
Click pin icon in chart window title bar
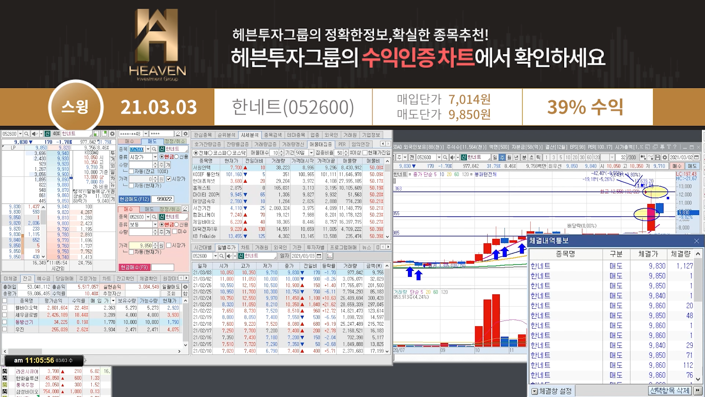[662, 147]
